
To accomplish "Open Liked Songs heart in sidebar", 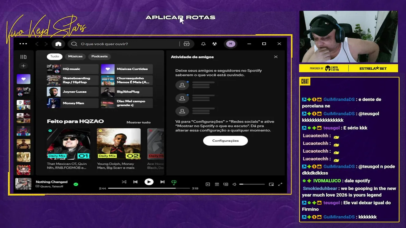I will (23, 79).
